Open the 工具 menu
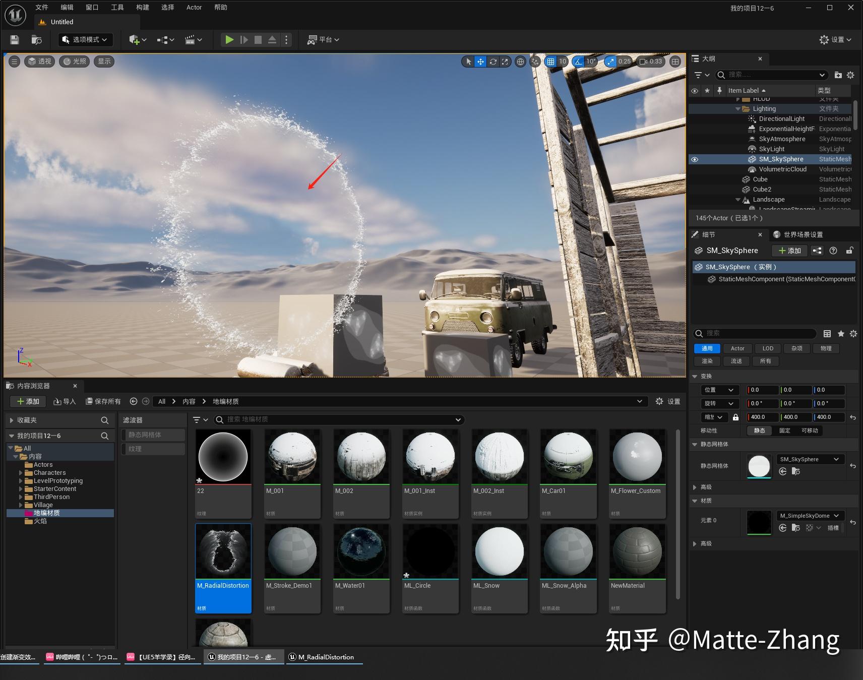This screenshot has height=680, width=863. (x=117, y=7)
